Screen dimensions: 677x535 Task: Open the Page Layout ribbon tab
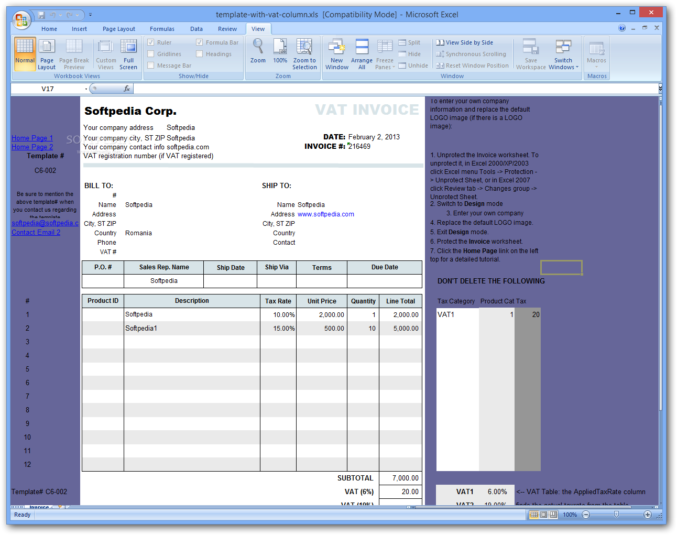[x=119, y=29]
